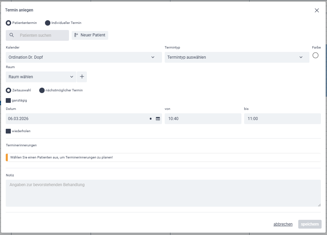
Task: Choose the Zeitauswahl radio option
Action: click(x=8, y=90)
